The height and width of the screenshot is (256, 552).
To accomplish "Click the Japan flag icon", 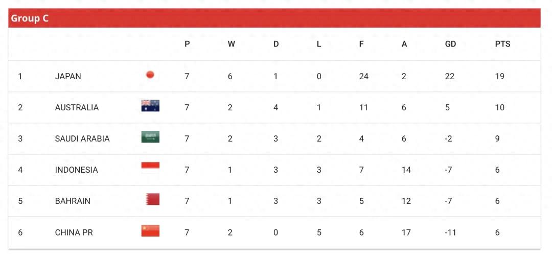I will point(150,75).
